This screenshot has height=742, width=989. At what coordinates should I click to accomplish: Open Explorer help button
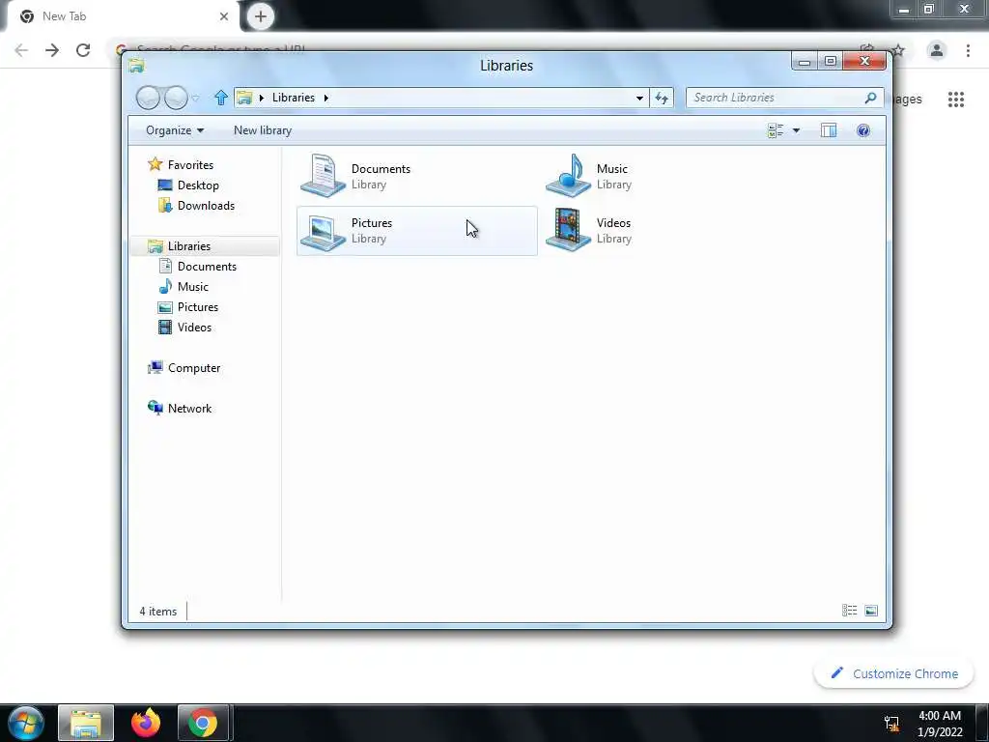click(x=863, y=130)
